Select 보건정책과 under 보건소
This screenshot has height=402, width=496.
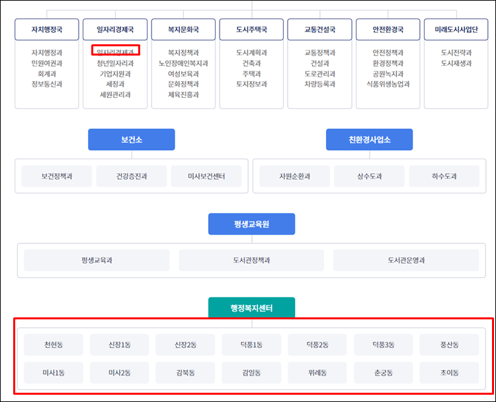(x=57, y=176)
